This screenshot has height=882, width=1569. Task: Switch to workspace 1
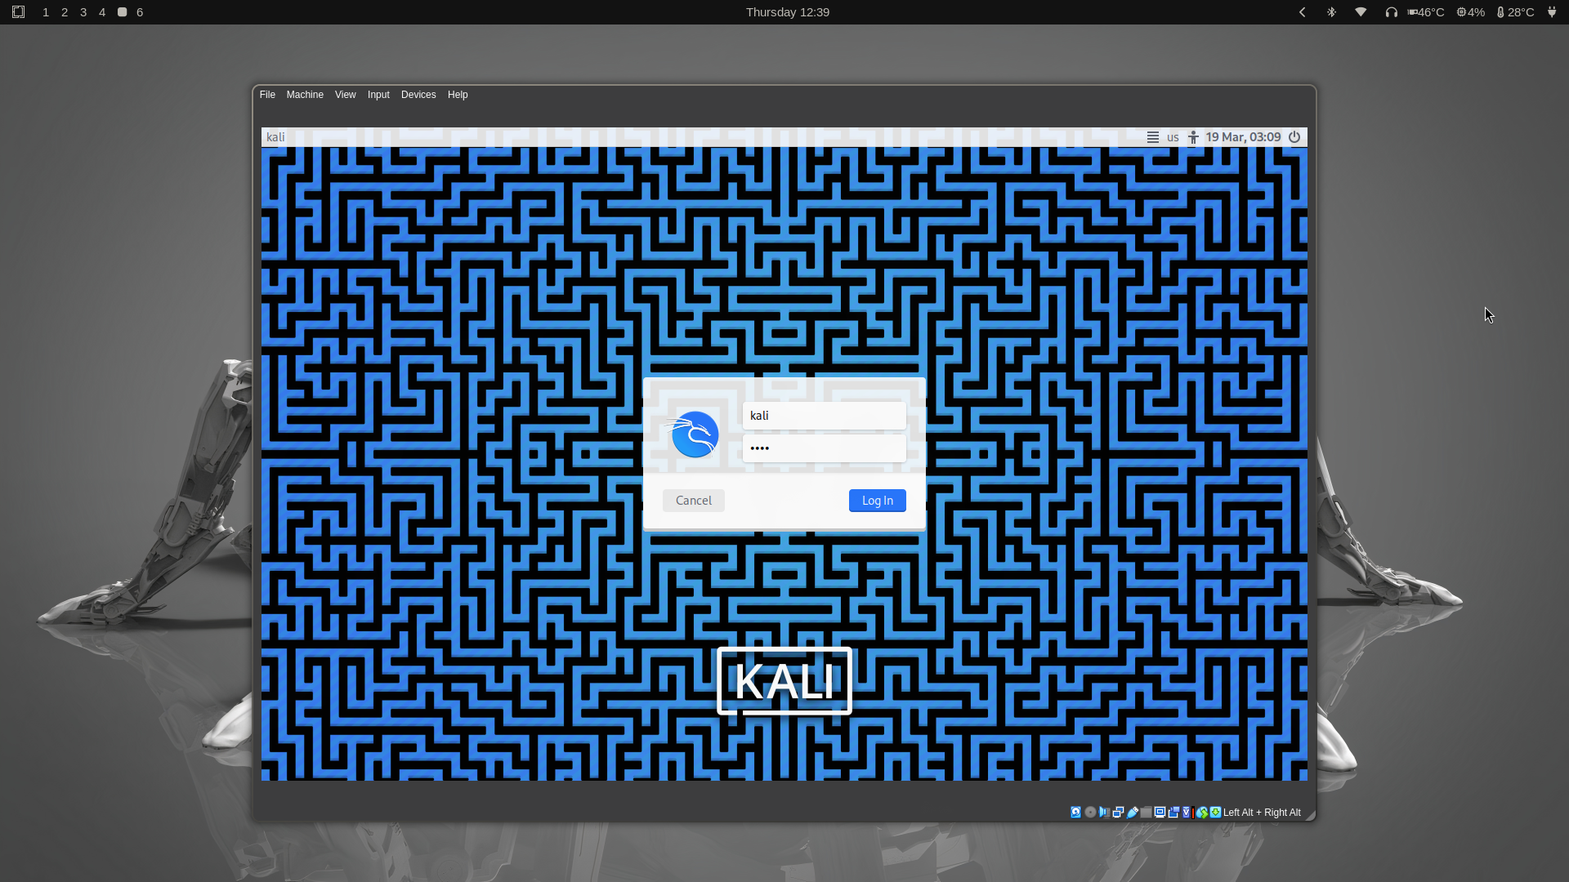[x=46, y=12]
